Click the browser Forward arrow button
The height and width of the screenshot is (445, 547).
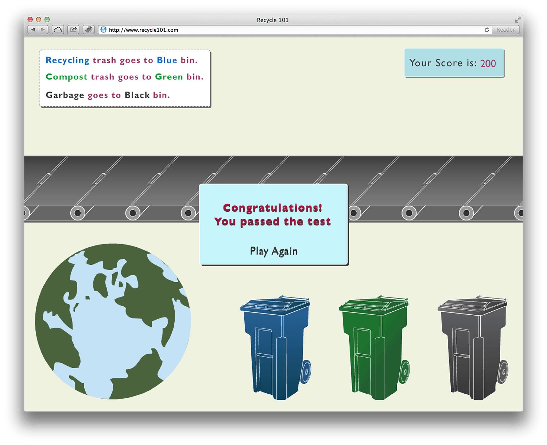coord(43,30)
